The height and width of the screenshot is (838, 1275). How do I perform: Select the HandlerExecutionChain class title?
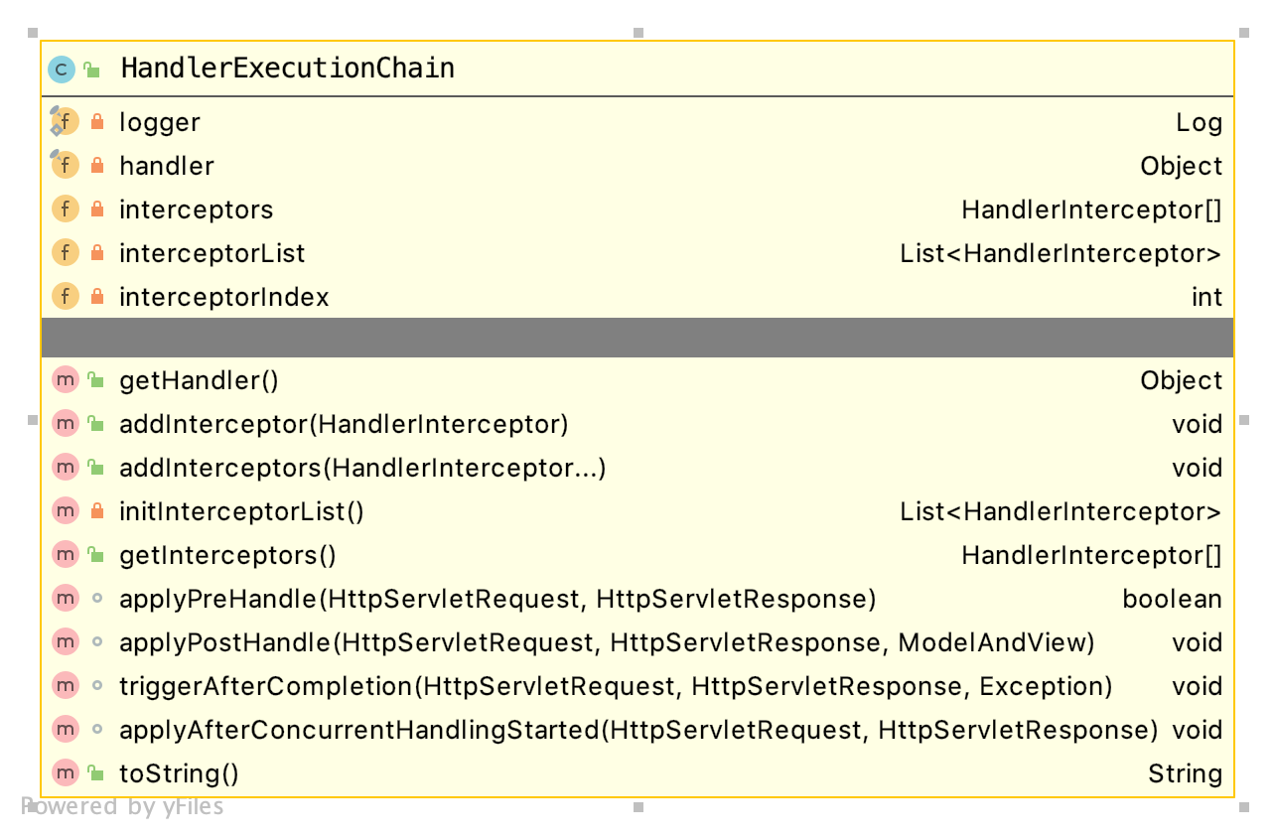287,69
